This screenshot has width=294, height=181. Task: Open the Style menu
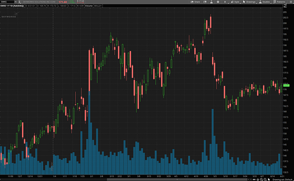(x=235, y=2)
